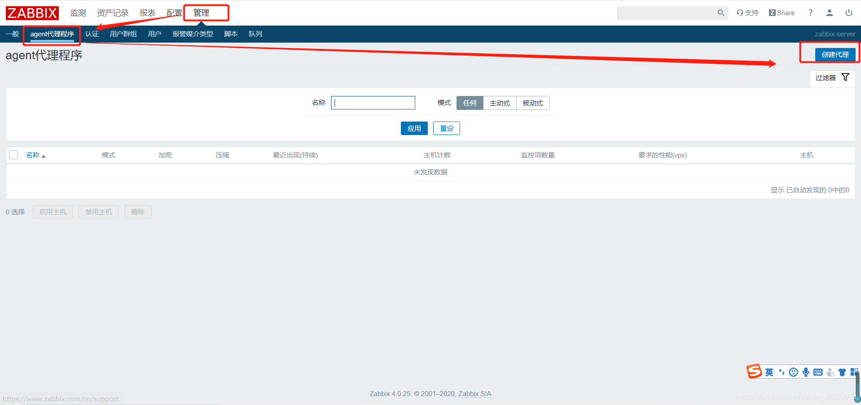
Task: Select the 被动式 passive mode option
Action: coord(533,103)
